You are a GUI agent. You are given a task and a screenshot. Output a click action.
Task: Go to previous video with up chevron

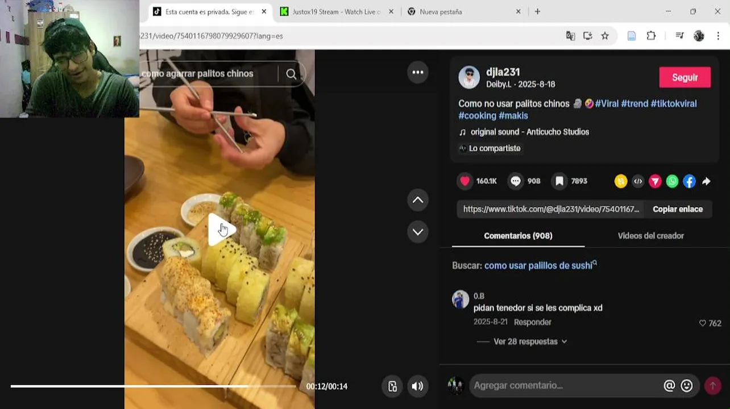pyautogui.click(x=418, y=200)
